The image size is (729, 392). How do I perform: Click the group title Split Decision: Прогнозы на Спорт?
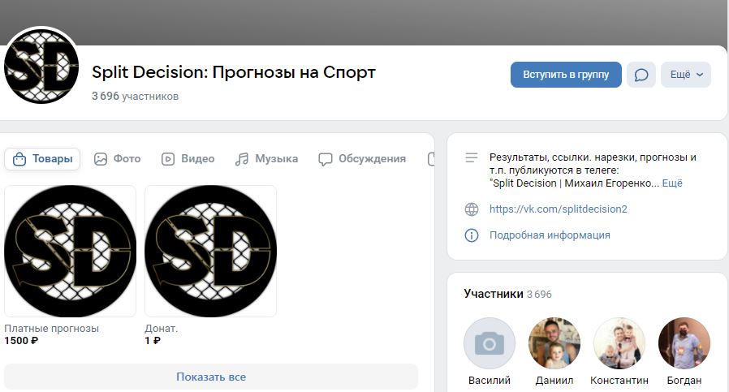[x=233, y=72]
